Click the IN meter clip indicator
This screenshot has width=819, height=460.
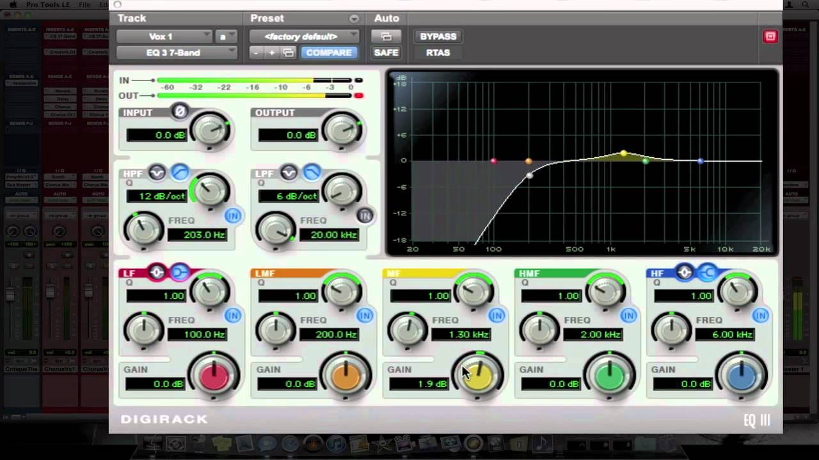[359, 80]
